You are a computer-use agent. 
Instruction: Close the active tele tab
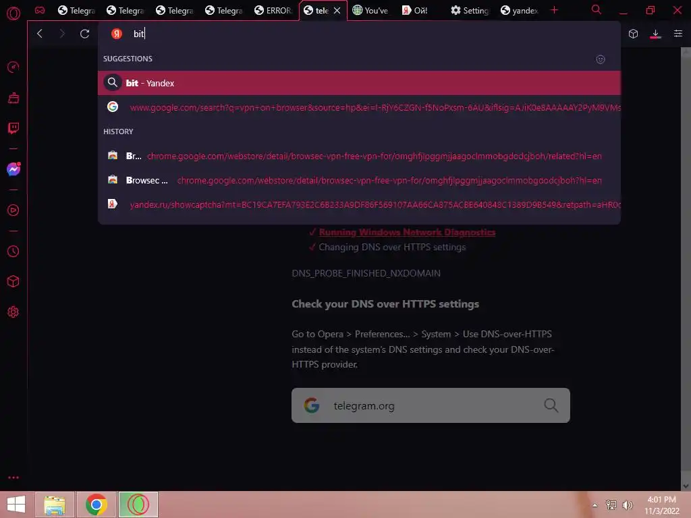[x=337, y=11]
